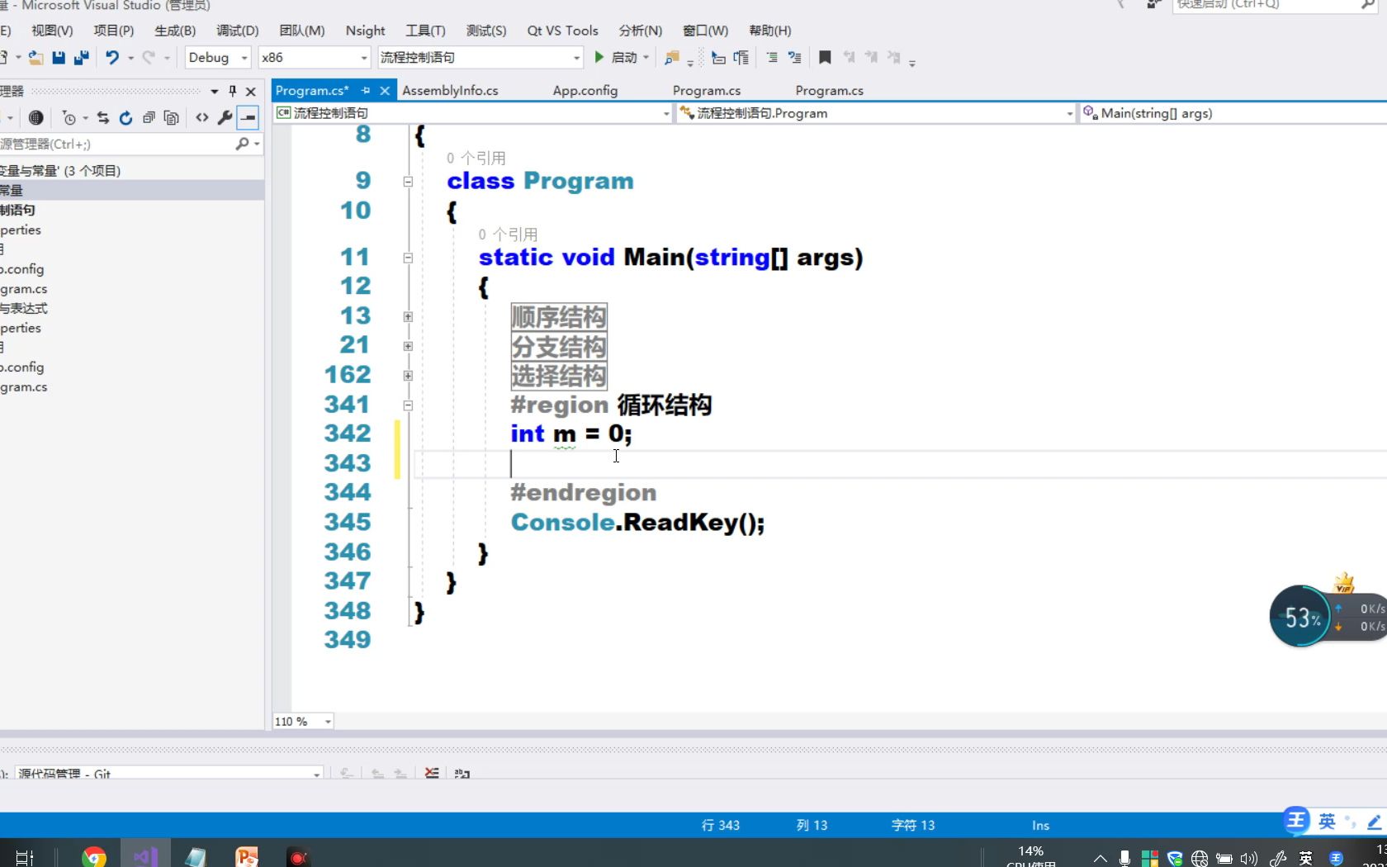Viewport: 1387px width, 867px height.
Task: Click the Save All toolbar icon
Action: click(x=81, y=58)
